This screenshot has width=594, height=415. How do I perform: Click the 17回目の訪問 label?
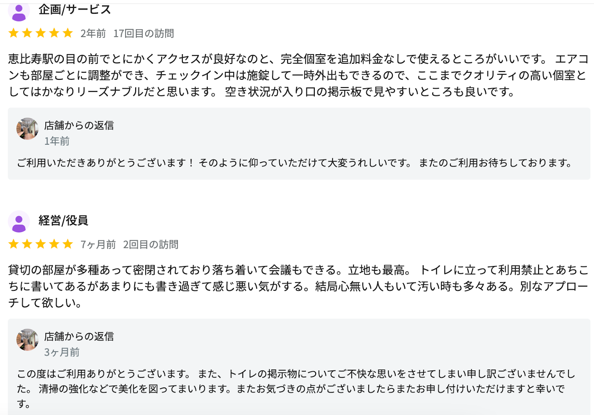click(144, 33)
